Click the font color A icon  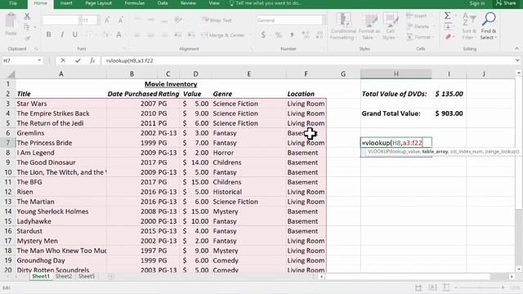click(x=118, y=34)
